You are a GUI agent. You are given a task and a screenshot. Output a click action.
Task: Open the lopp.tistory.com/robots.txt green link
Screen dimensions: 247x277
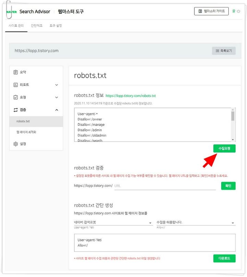point(131,96)
